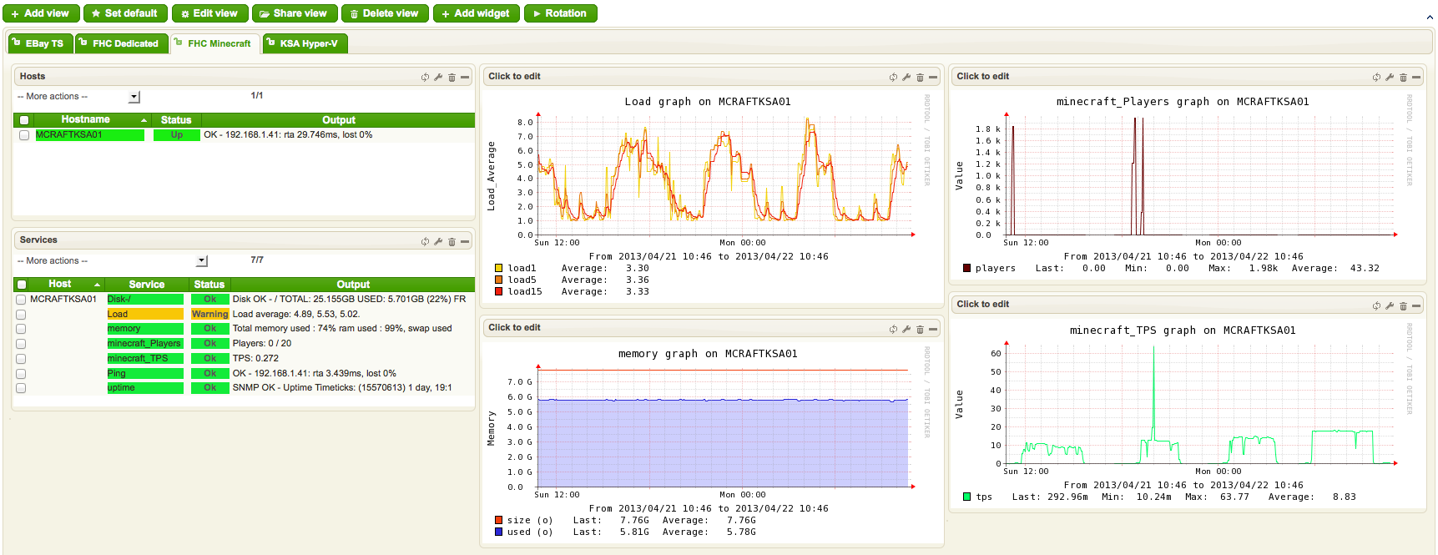Delete the Services widget with trash icon

click(x=452, y=242)
